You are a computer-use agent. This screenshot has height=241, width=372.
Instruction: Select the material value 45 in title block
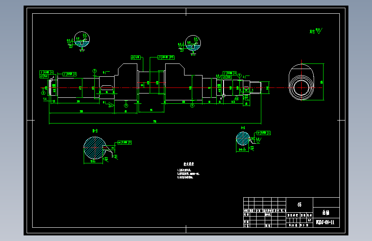pos(299,205)
